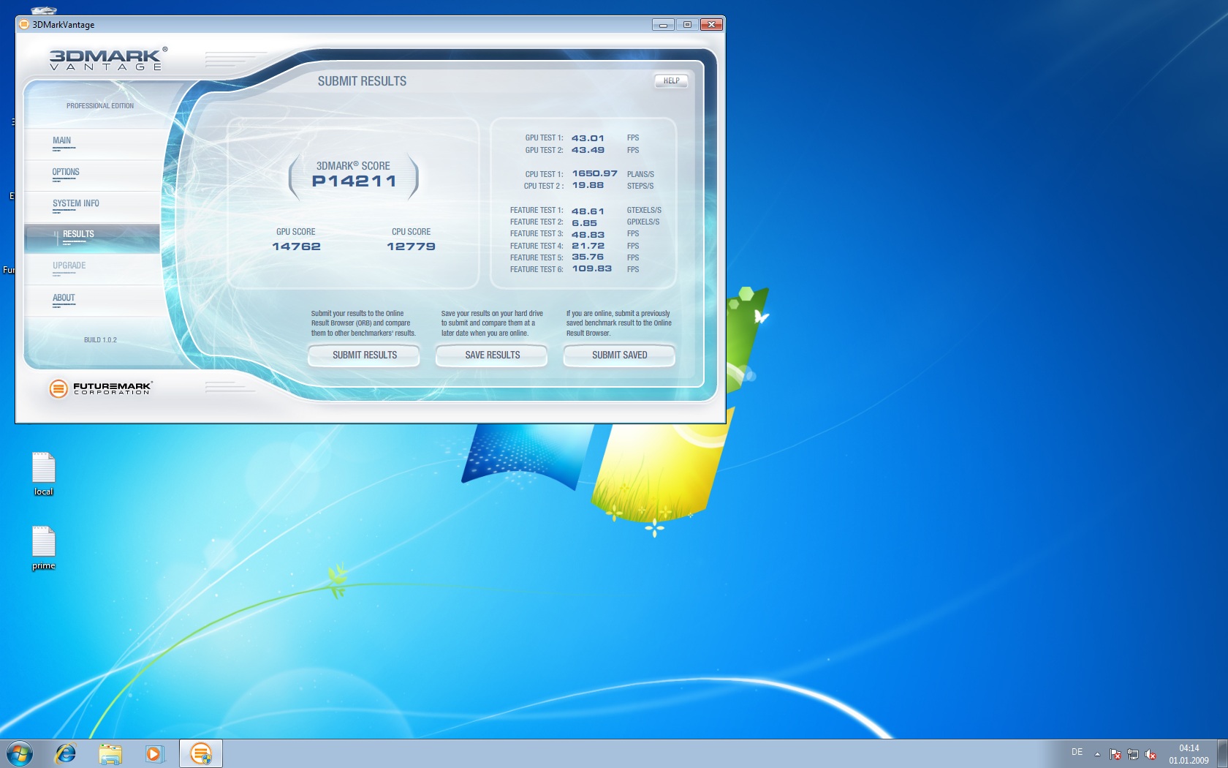The image size is (1228, 768).
Task: Open the Windows Start menu
Action: pyautogui.click(x=20, y=753)
